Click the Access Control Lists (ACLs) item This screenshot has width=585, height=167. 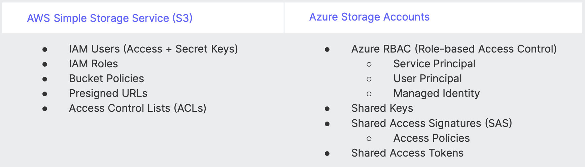tap(137, 108)
